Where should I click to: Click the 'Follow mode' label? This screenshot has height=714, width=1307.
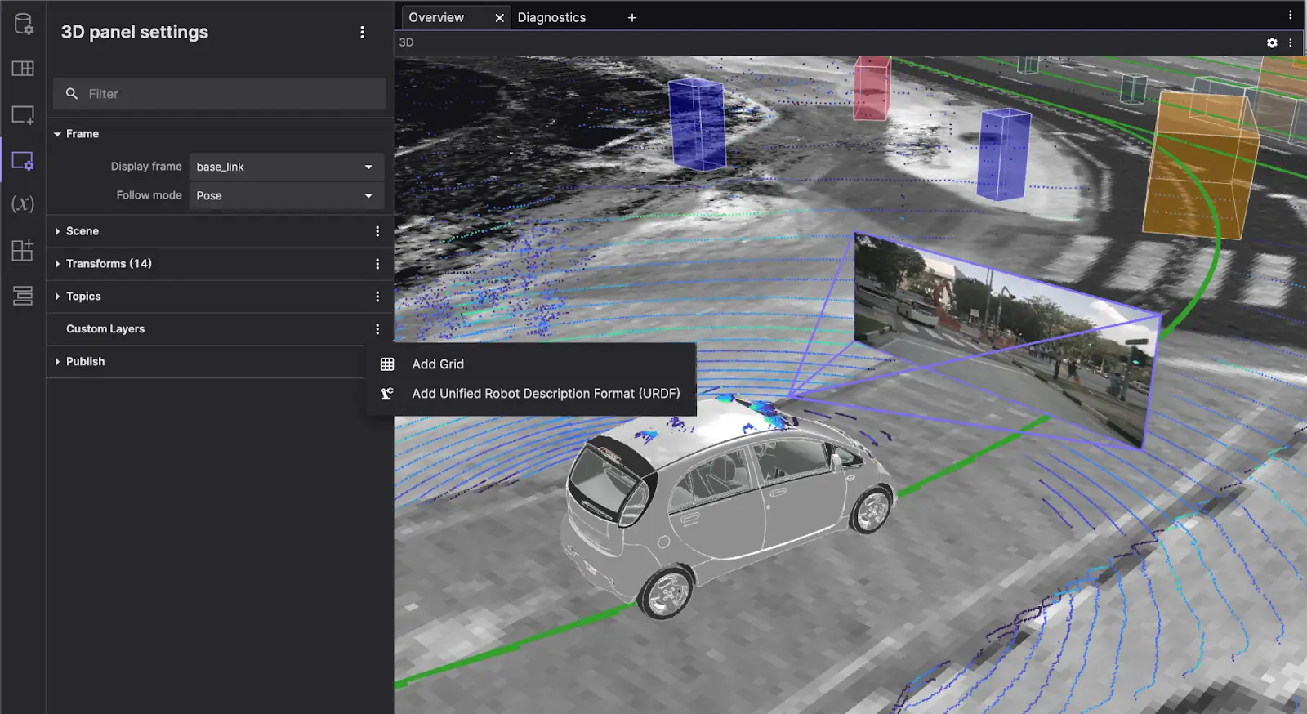[x=149, y=195]
